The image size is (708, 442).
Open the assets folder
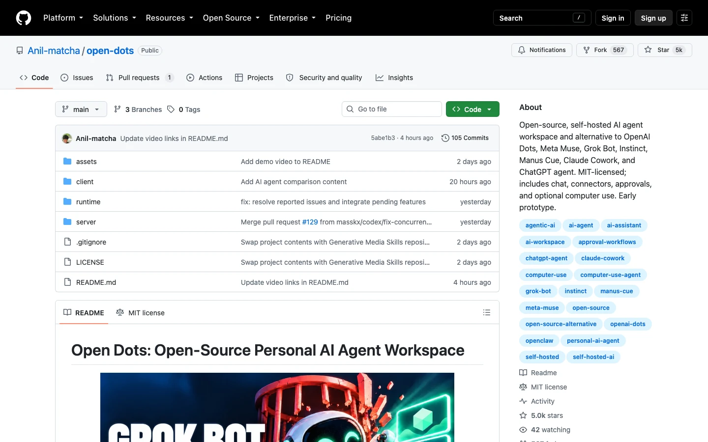pyautogui.click(x=86, y=162)
